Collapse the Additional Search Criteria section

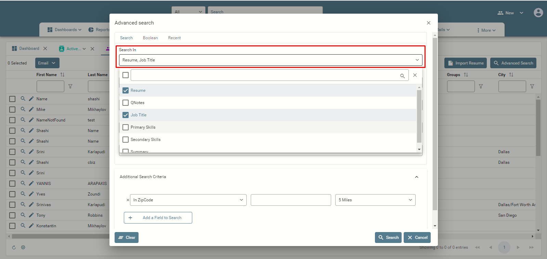click(x=417, y=177)
